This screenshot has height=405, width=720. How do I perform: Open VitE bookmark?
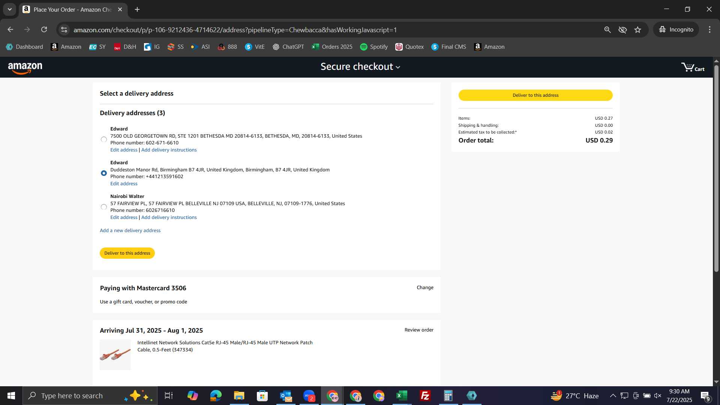[x=255, y=47]
